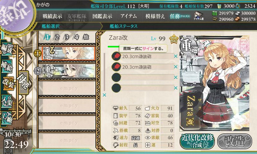This screenshot has width=257, height=154.
Task: Remove the first 20.3cm連装砲 with its X
Action: coord(176,56)
